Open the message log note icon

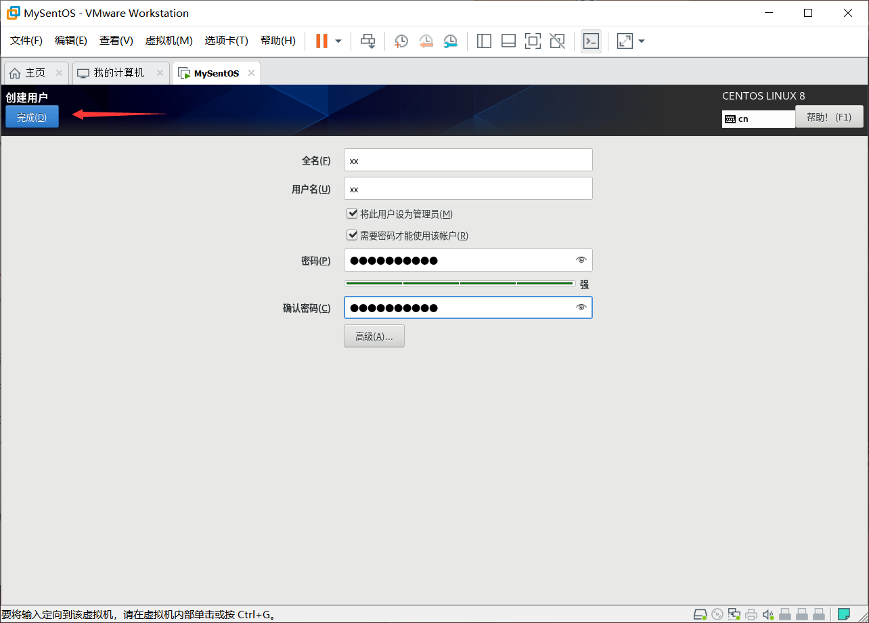point(844,614)
